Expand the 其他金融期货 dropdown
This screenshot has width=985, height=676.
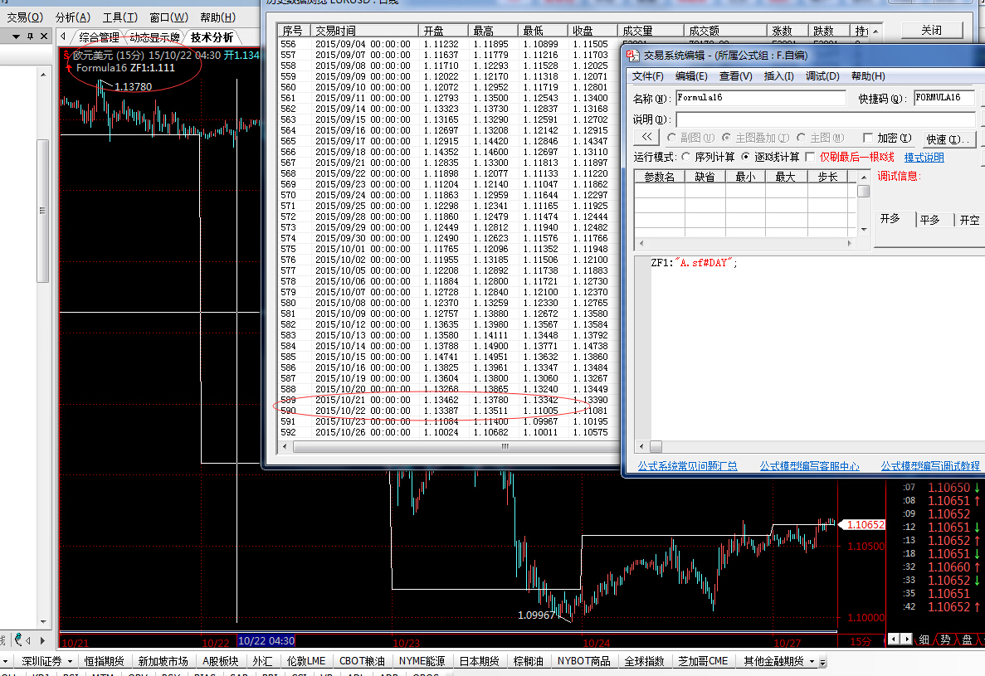click(x=810, y=662)
